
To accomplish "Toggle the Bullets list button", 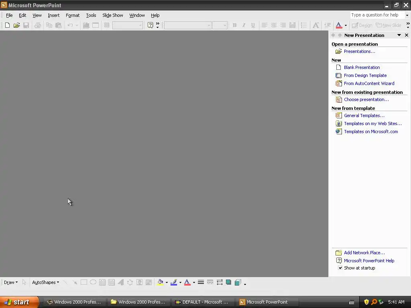I will click(304, 25).
